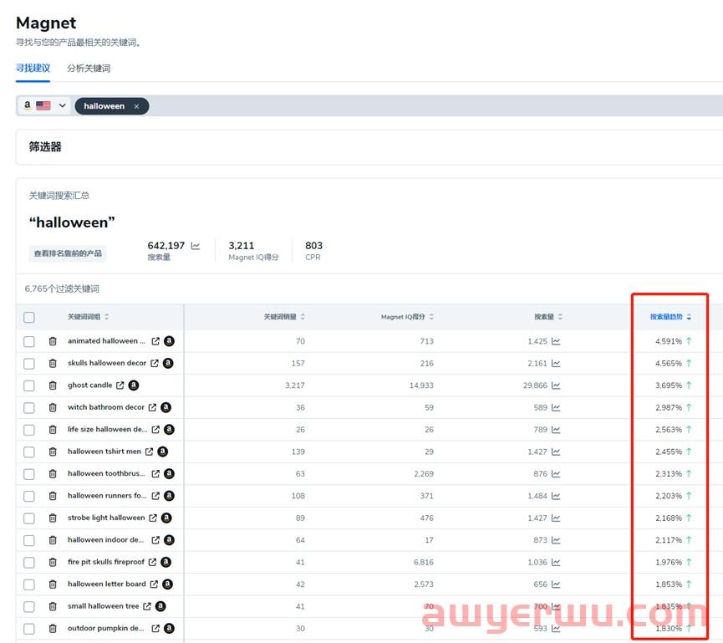Viewport: 723px width, 643px height.
Task: Click the 4,591% trend value
Action: click(668, 341)
